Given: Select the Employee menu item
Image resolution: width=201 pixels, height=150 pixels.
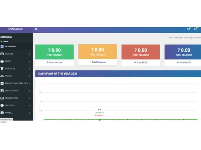Looking at the screenshot, I should 16,105.
